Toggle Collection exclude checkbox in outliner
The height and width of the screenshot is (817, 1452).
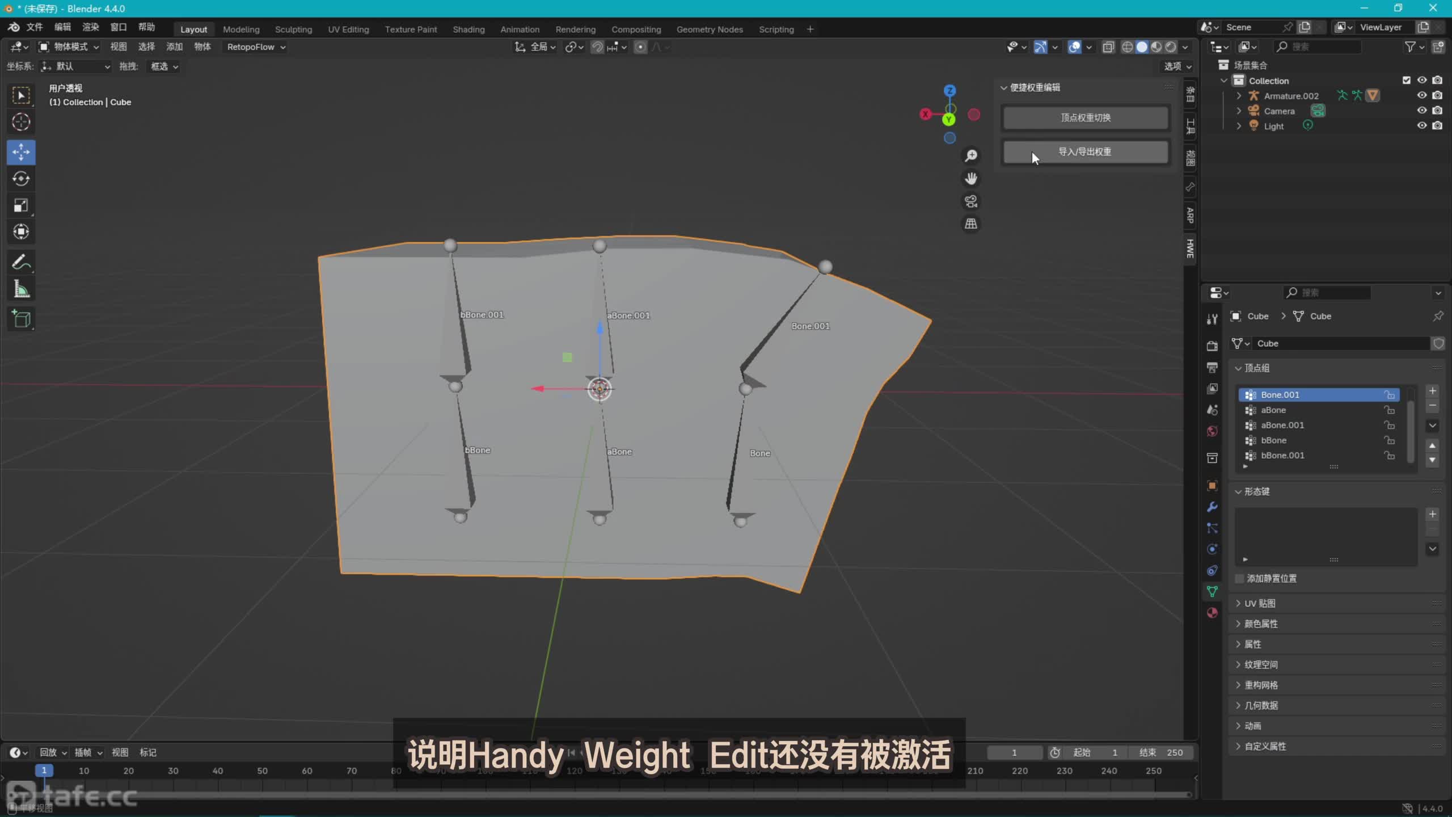tap(1406, 80)
